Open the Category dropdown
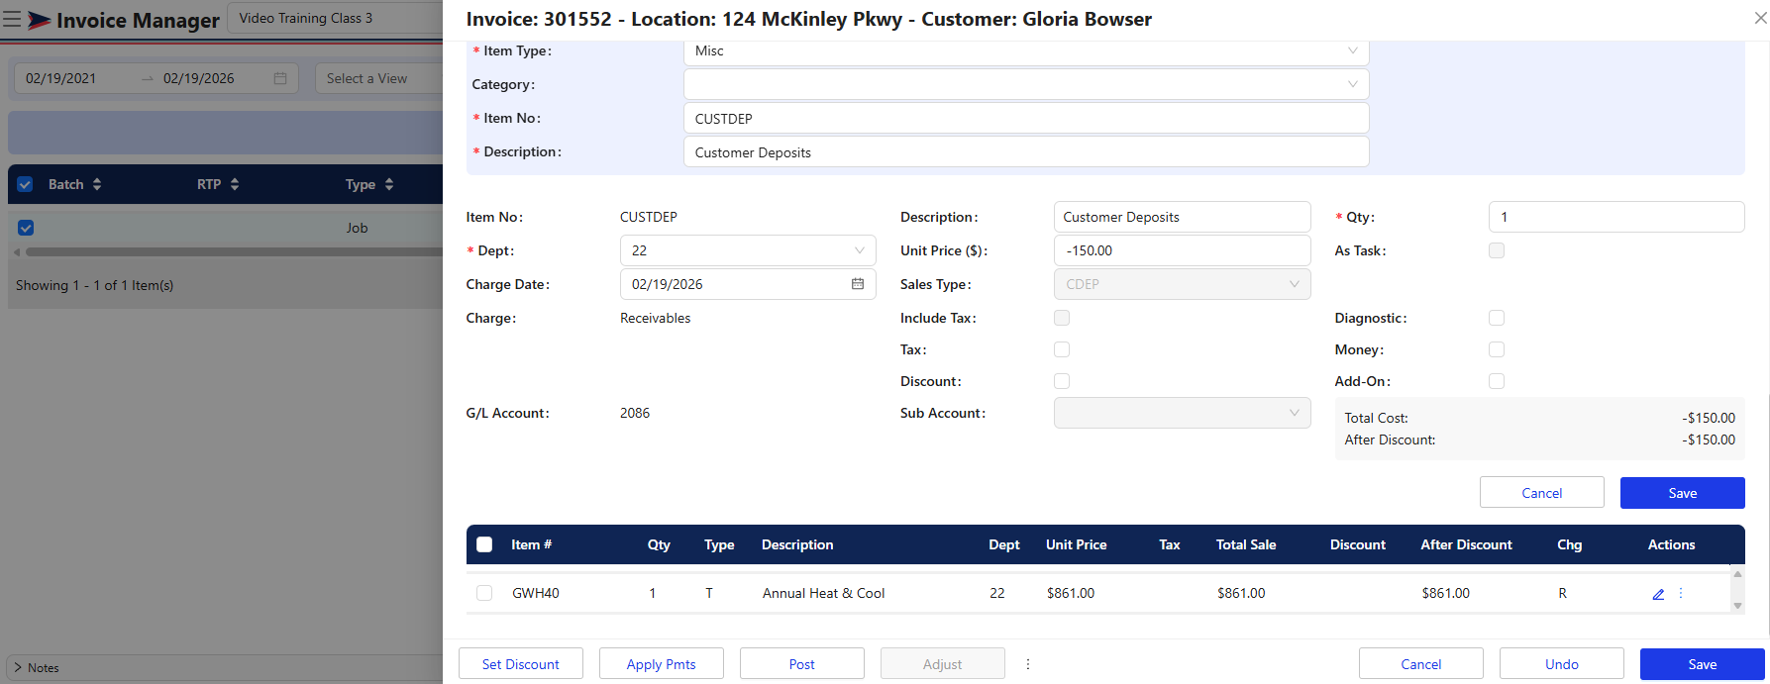This screenshot has height=684, width=1770. (1025, 84)
